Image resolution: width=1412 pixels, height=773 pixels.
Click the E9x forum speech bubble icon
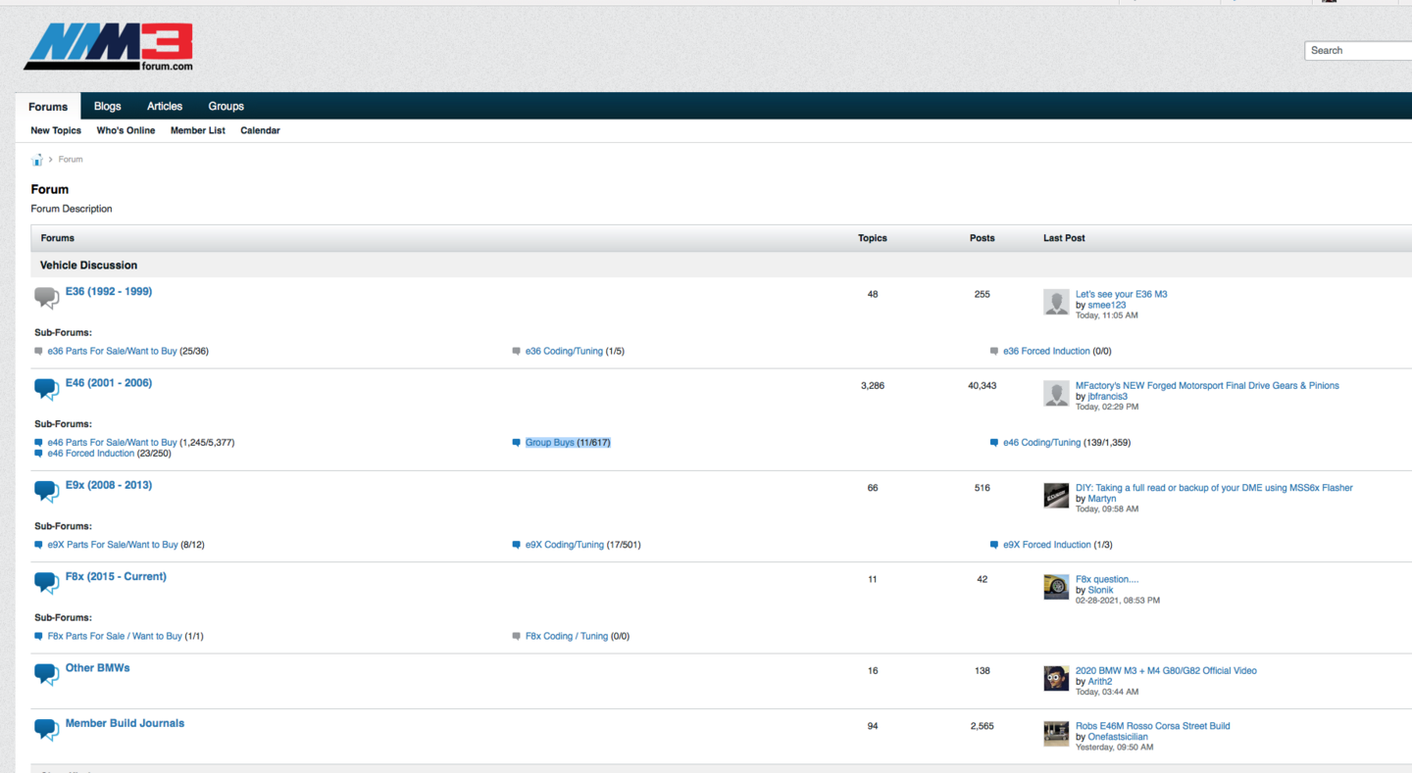point(46,491)
